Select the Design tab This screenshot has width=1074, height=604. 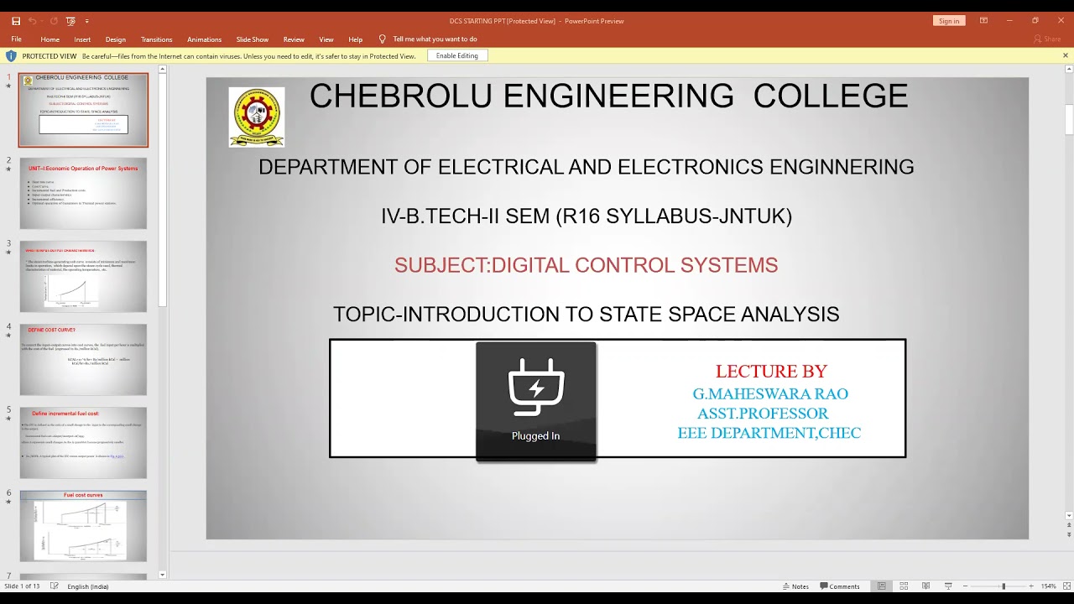click(116, 39)
